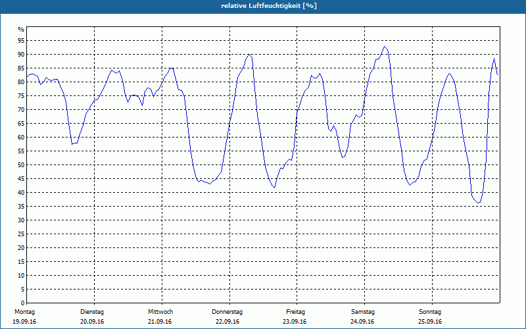Click the 'Sonntag' day label

[x=430, y=312]
